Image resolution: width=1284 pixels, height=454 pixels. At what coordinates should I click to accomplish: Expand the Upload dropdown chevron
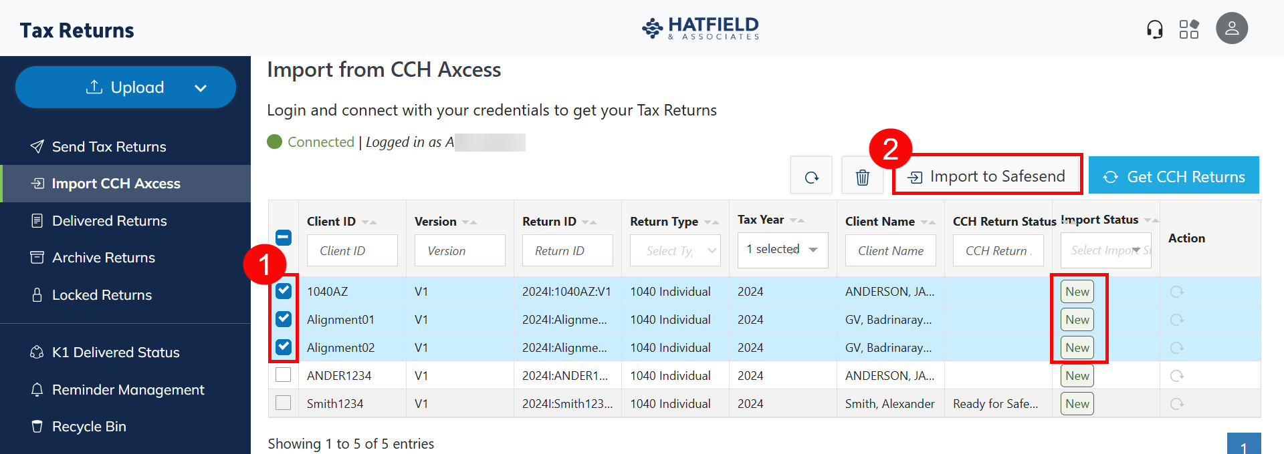pyautogui.click(x=200, y=88)
